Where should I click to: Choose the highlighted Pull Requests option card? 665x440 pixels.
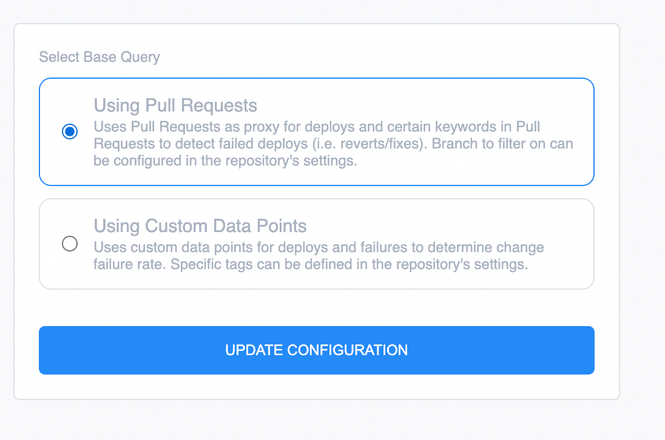pyautogui.click(x=316, y=132)
